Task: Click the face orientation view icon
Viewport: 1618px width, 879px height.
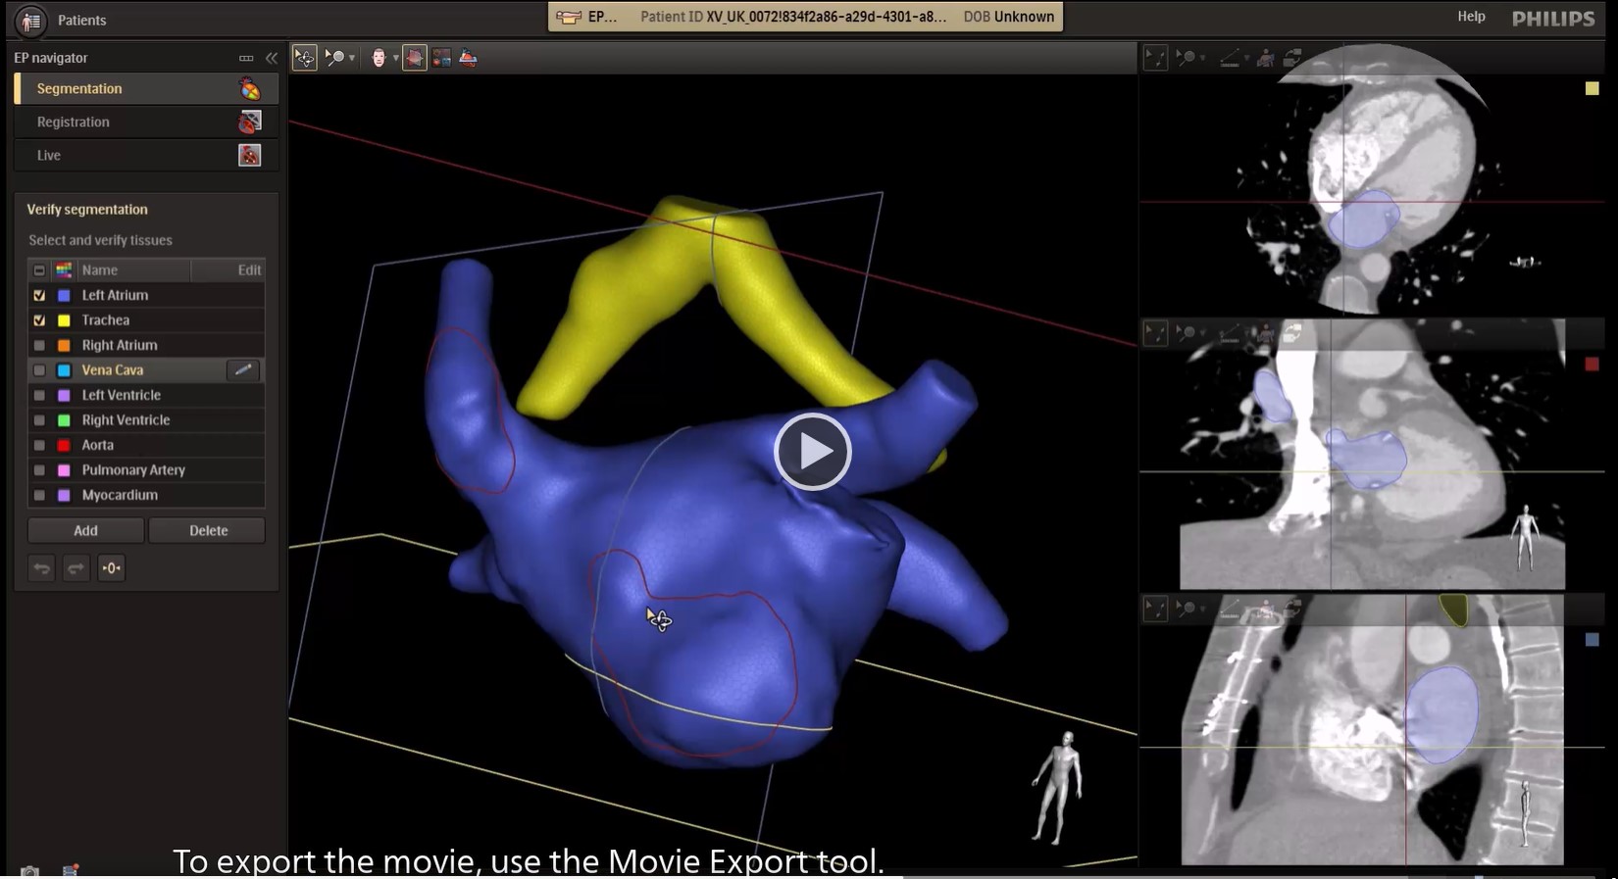Action: (x=379, y=58)
